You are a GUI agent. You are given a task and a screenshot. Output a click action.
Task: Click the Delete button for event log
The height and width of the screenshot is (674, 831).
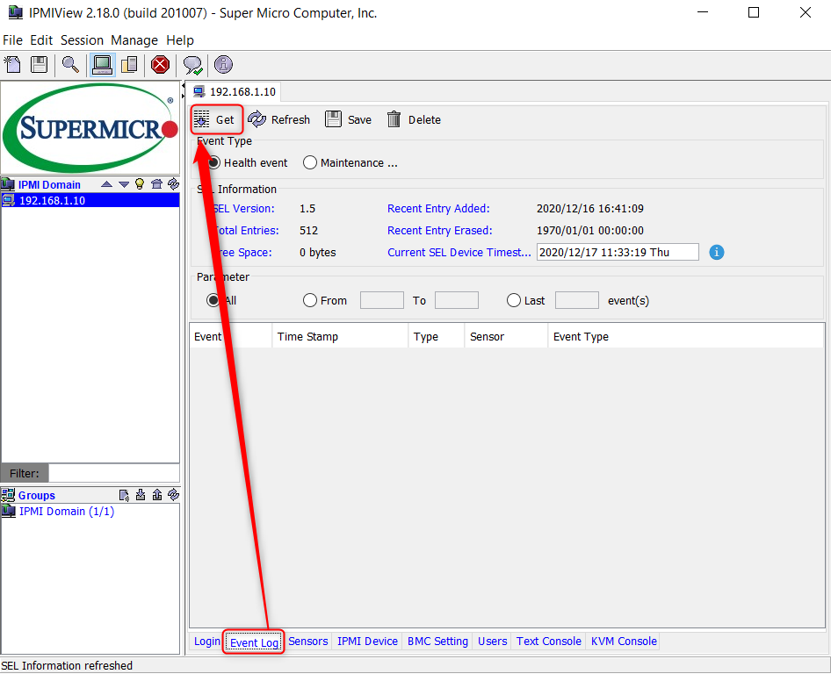(414, 120)
